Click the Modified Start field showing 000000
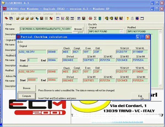This screenshot has height=127, width=165. pyautogui.click(x=32, y=80)
